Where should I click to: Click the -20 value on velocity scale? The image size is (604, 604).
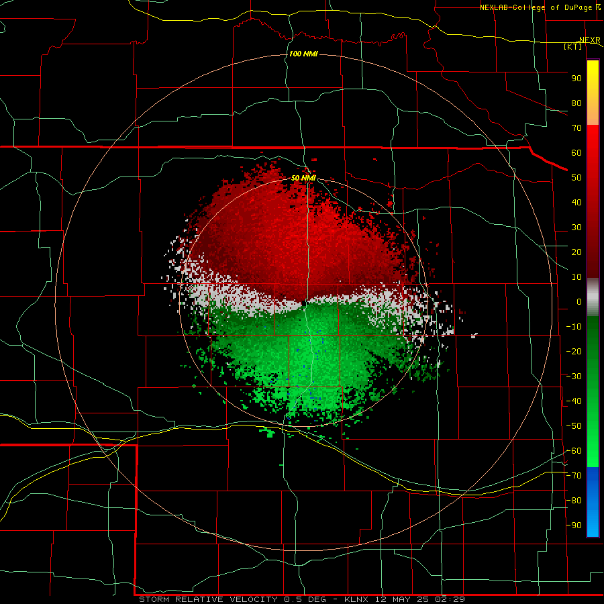tap(574, 352)
